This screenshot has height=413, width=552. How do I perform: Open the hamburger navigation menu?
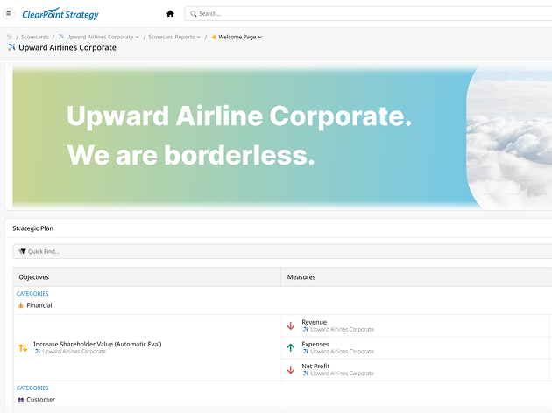click(9, 14)
